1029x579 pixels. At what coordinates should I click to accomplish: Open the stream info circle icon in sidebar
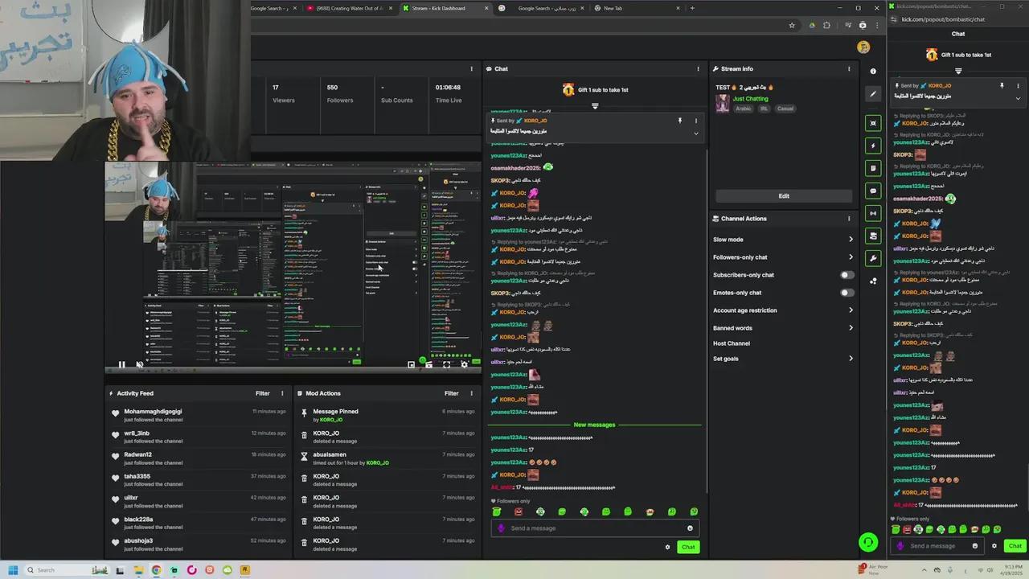click(x=873, y=72)
